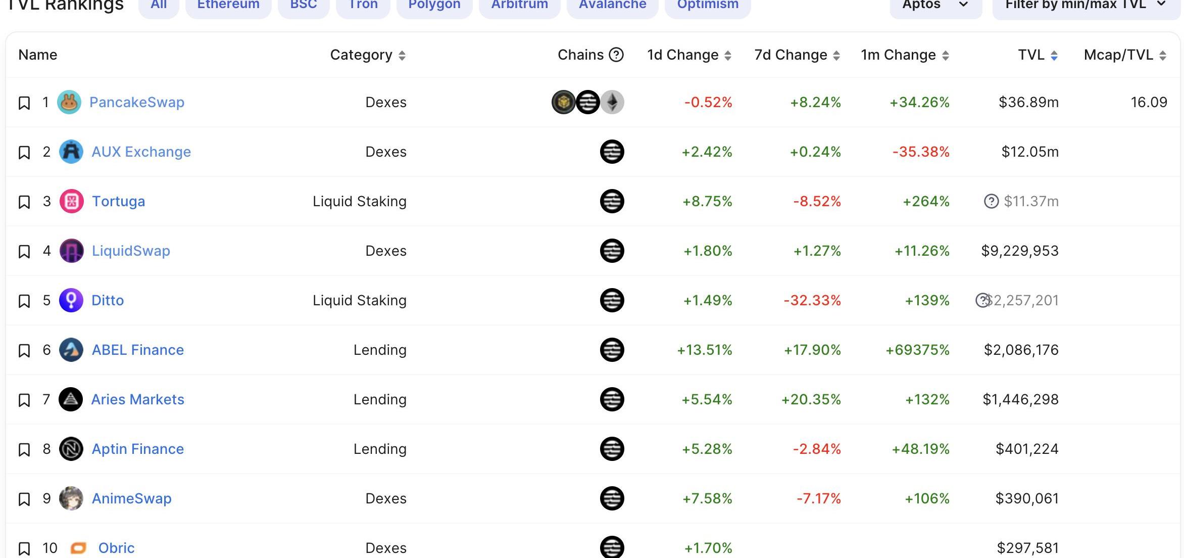Click the Ethereum chain icon in PancakeSwap row
Viewport: 1184px width, 558px height.
click(x=613, y=103)
